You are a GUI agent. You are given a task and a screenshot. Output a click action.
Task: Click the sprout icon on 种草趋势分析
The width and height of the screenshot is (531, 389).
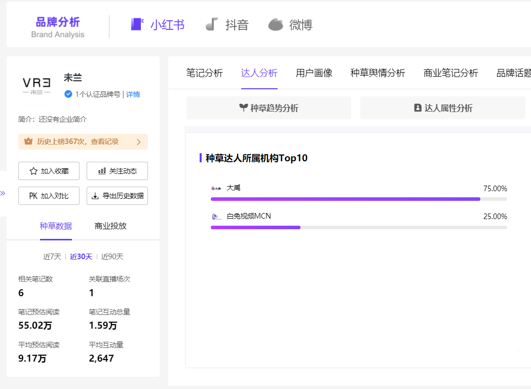click(x=244, y=108)
